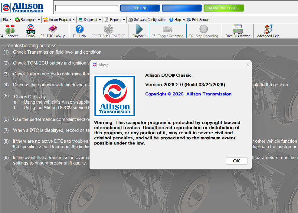
Task: Open the Copyright 2026 Allison Transmission link
Action: coord(188,94)
